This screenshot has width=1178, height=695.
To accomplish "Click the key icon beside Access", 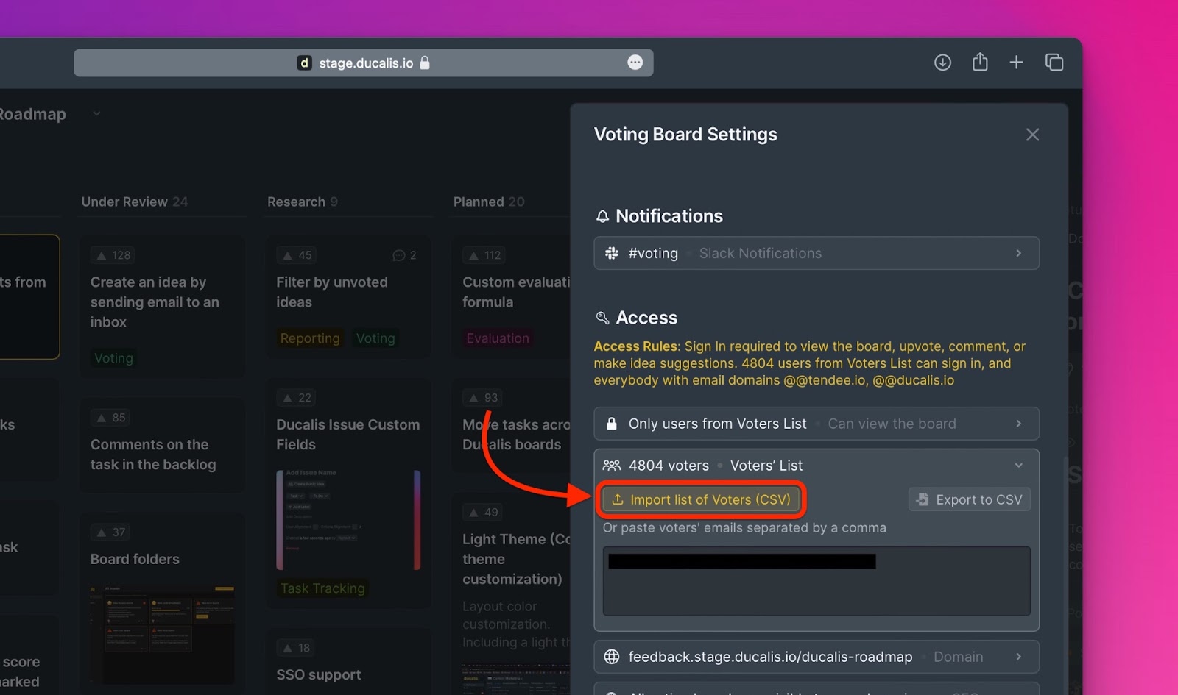I will [602, 318].
